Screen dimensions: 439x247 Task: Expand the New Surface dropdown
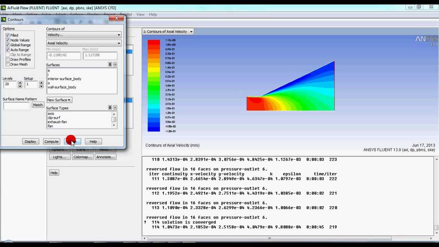59,100
